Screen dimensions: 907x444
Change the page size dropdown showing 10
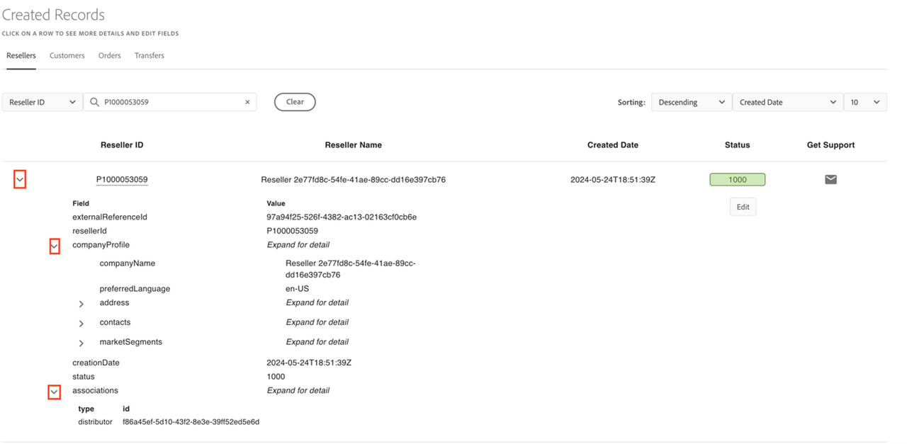point(864,102)
